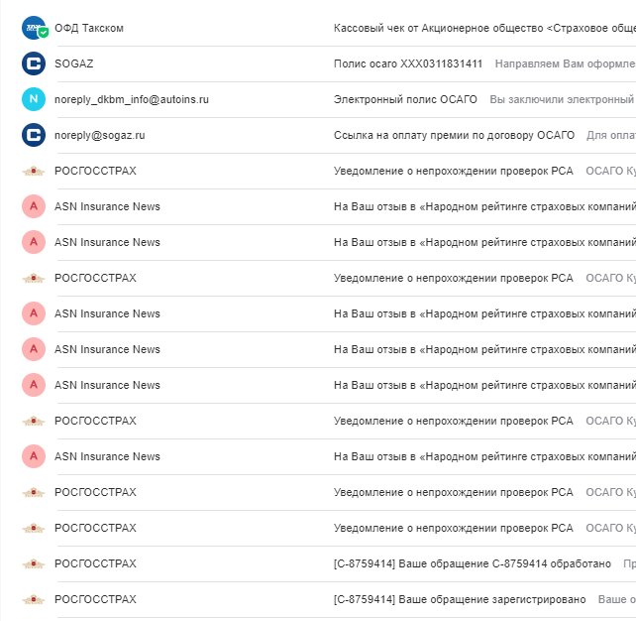
Task: Open РОСГОССТРАХ sender name in «обработано» row
Action: tap(95, 563)
